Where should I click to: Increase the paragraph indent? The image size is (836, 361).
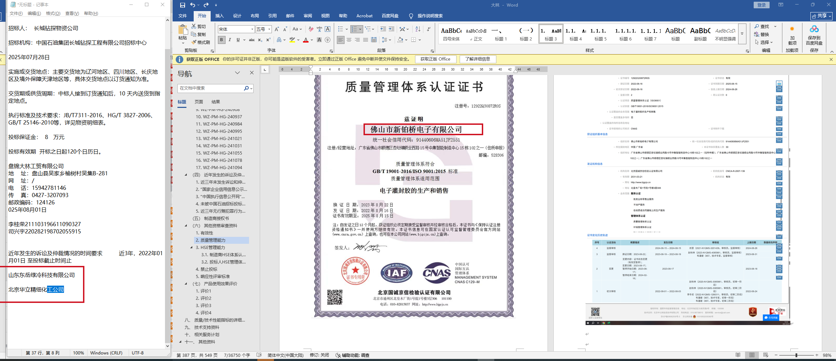(392, 29)
